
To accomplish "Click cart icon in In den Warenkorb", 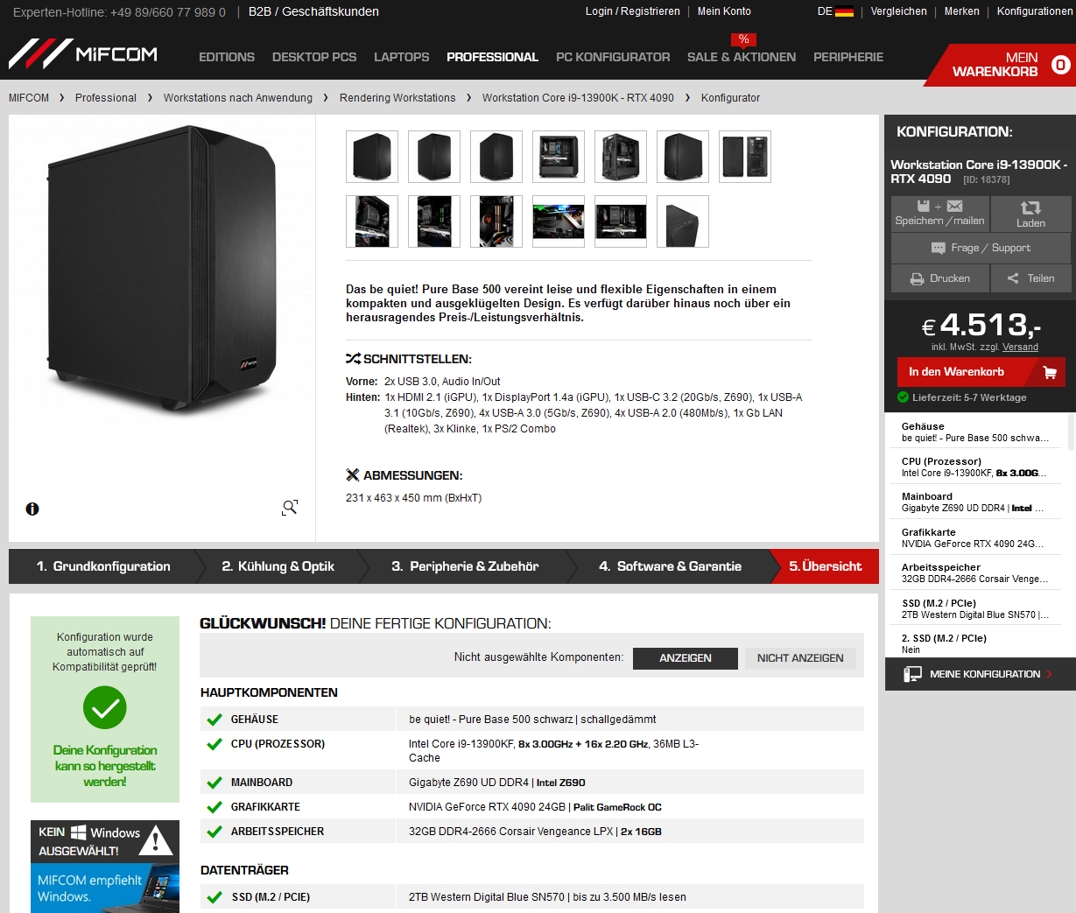I will point(1050,372).
